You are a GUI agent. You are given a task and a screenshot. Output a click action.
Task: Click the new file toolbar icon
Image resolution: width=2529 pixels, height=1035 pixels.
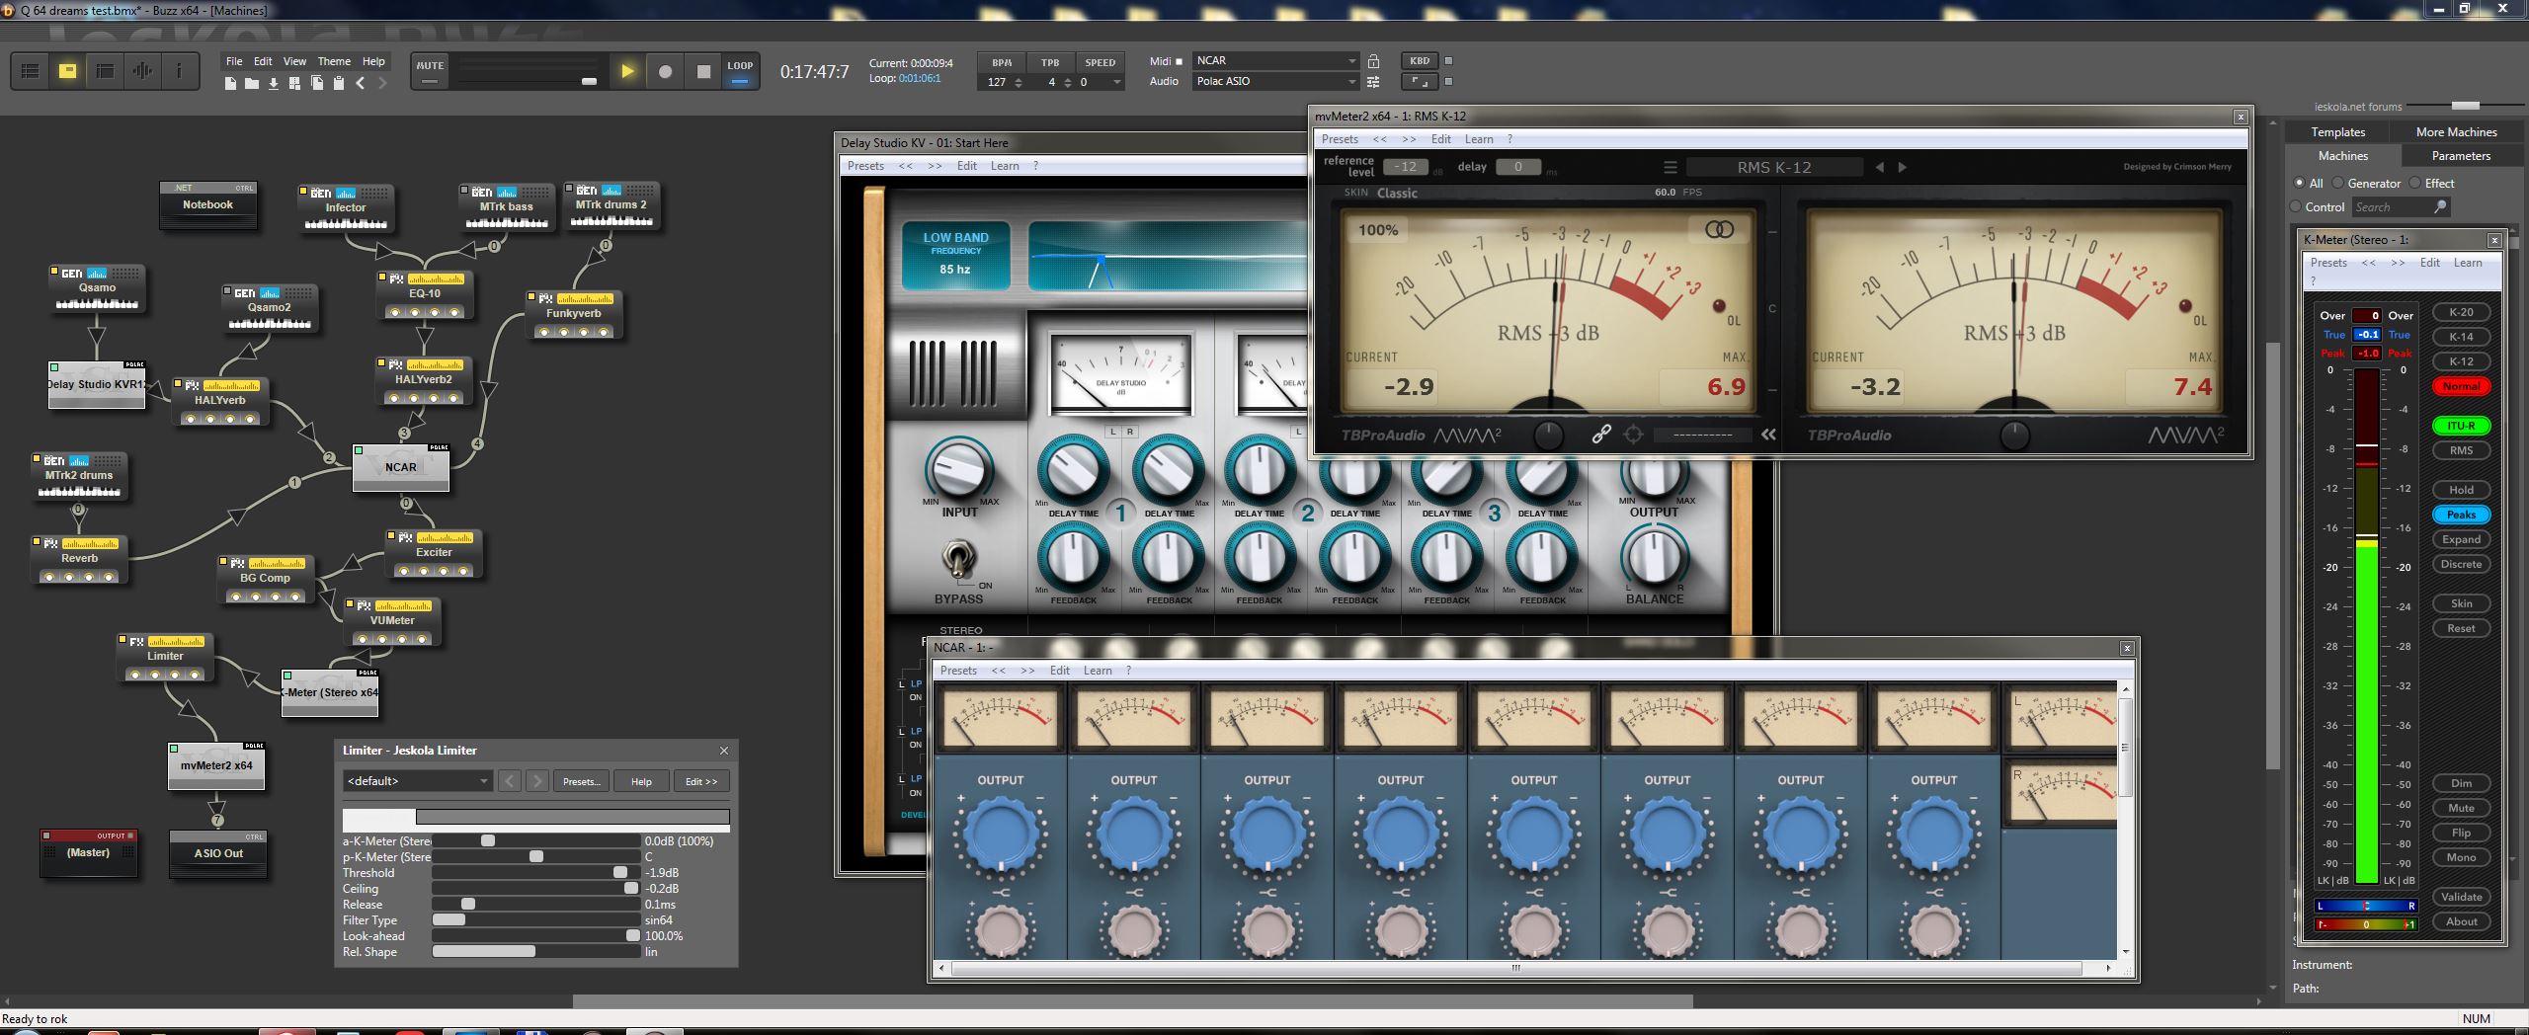(230, 84)
